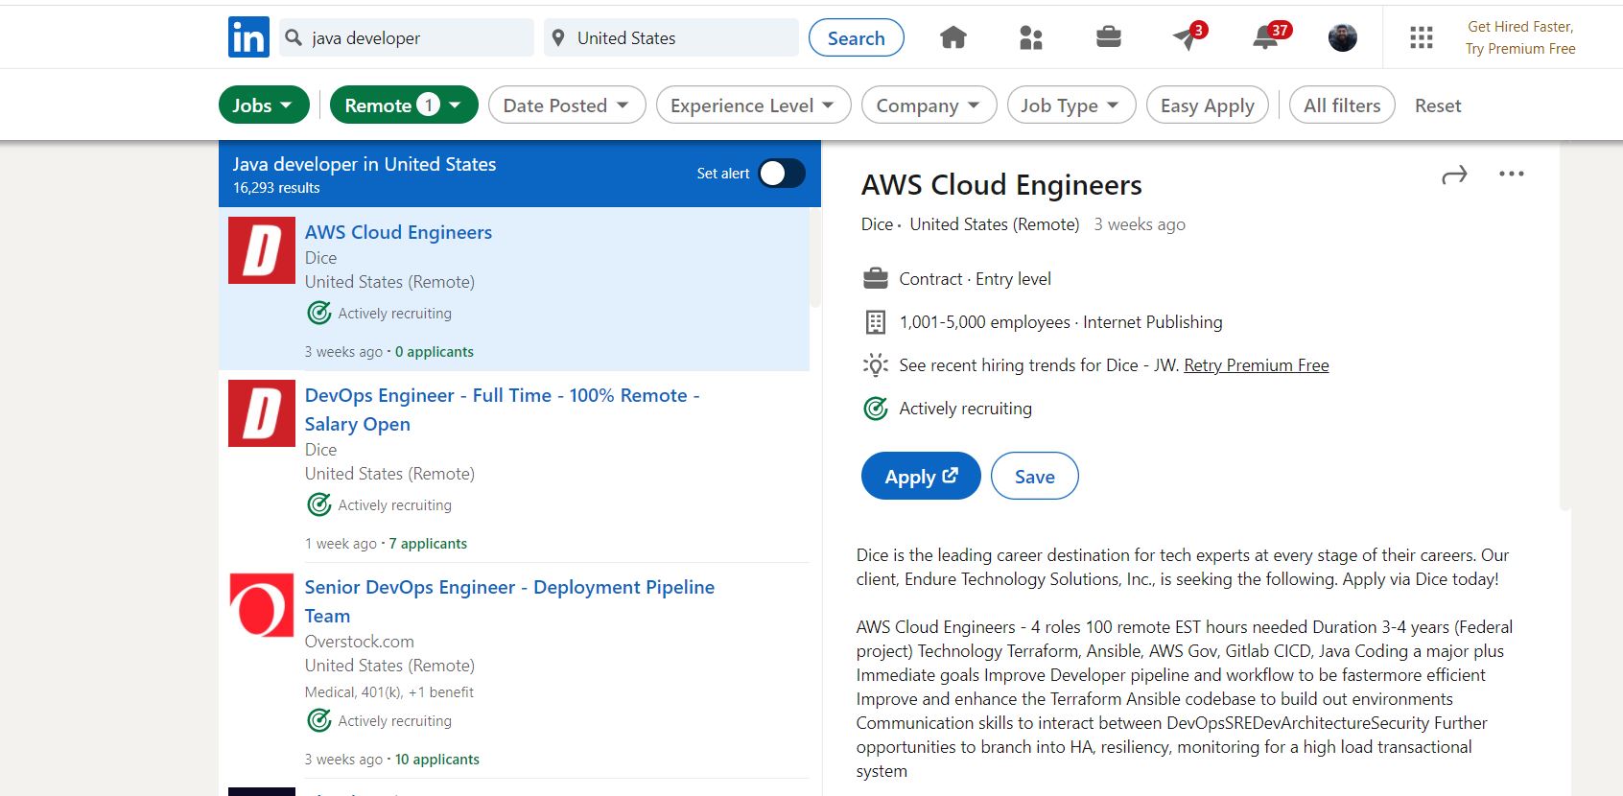The width and height of the screenshot is (1623, 796).
Task: Click 0 applicants on AWS Cloud Engineers
Action: point(435,352)
